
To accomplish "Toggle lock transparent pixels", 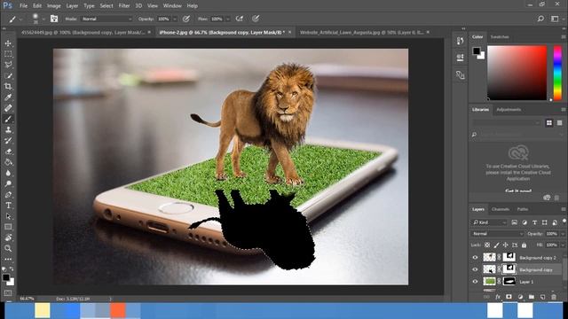I will click(x=487, y=245).
